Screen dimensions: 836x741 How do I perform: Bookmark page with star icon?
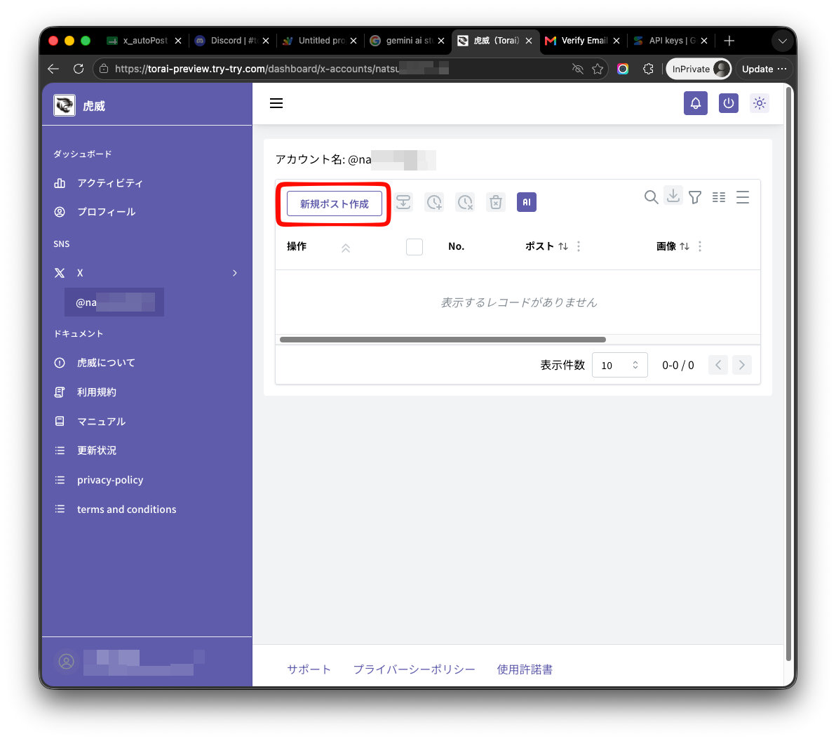pyautogui.click(x=598, y=69)
